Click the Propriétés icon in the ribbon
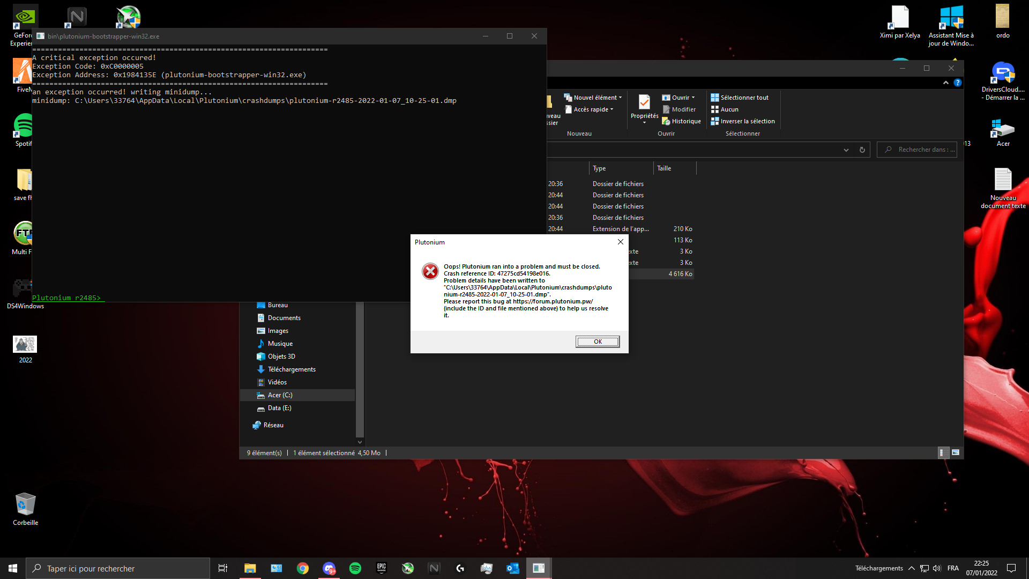This screenshot has width=1029, height=579. click(x=644, y=102)
